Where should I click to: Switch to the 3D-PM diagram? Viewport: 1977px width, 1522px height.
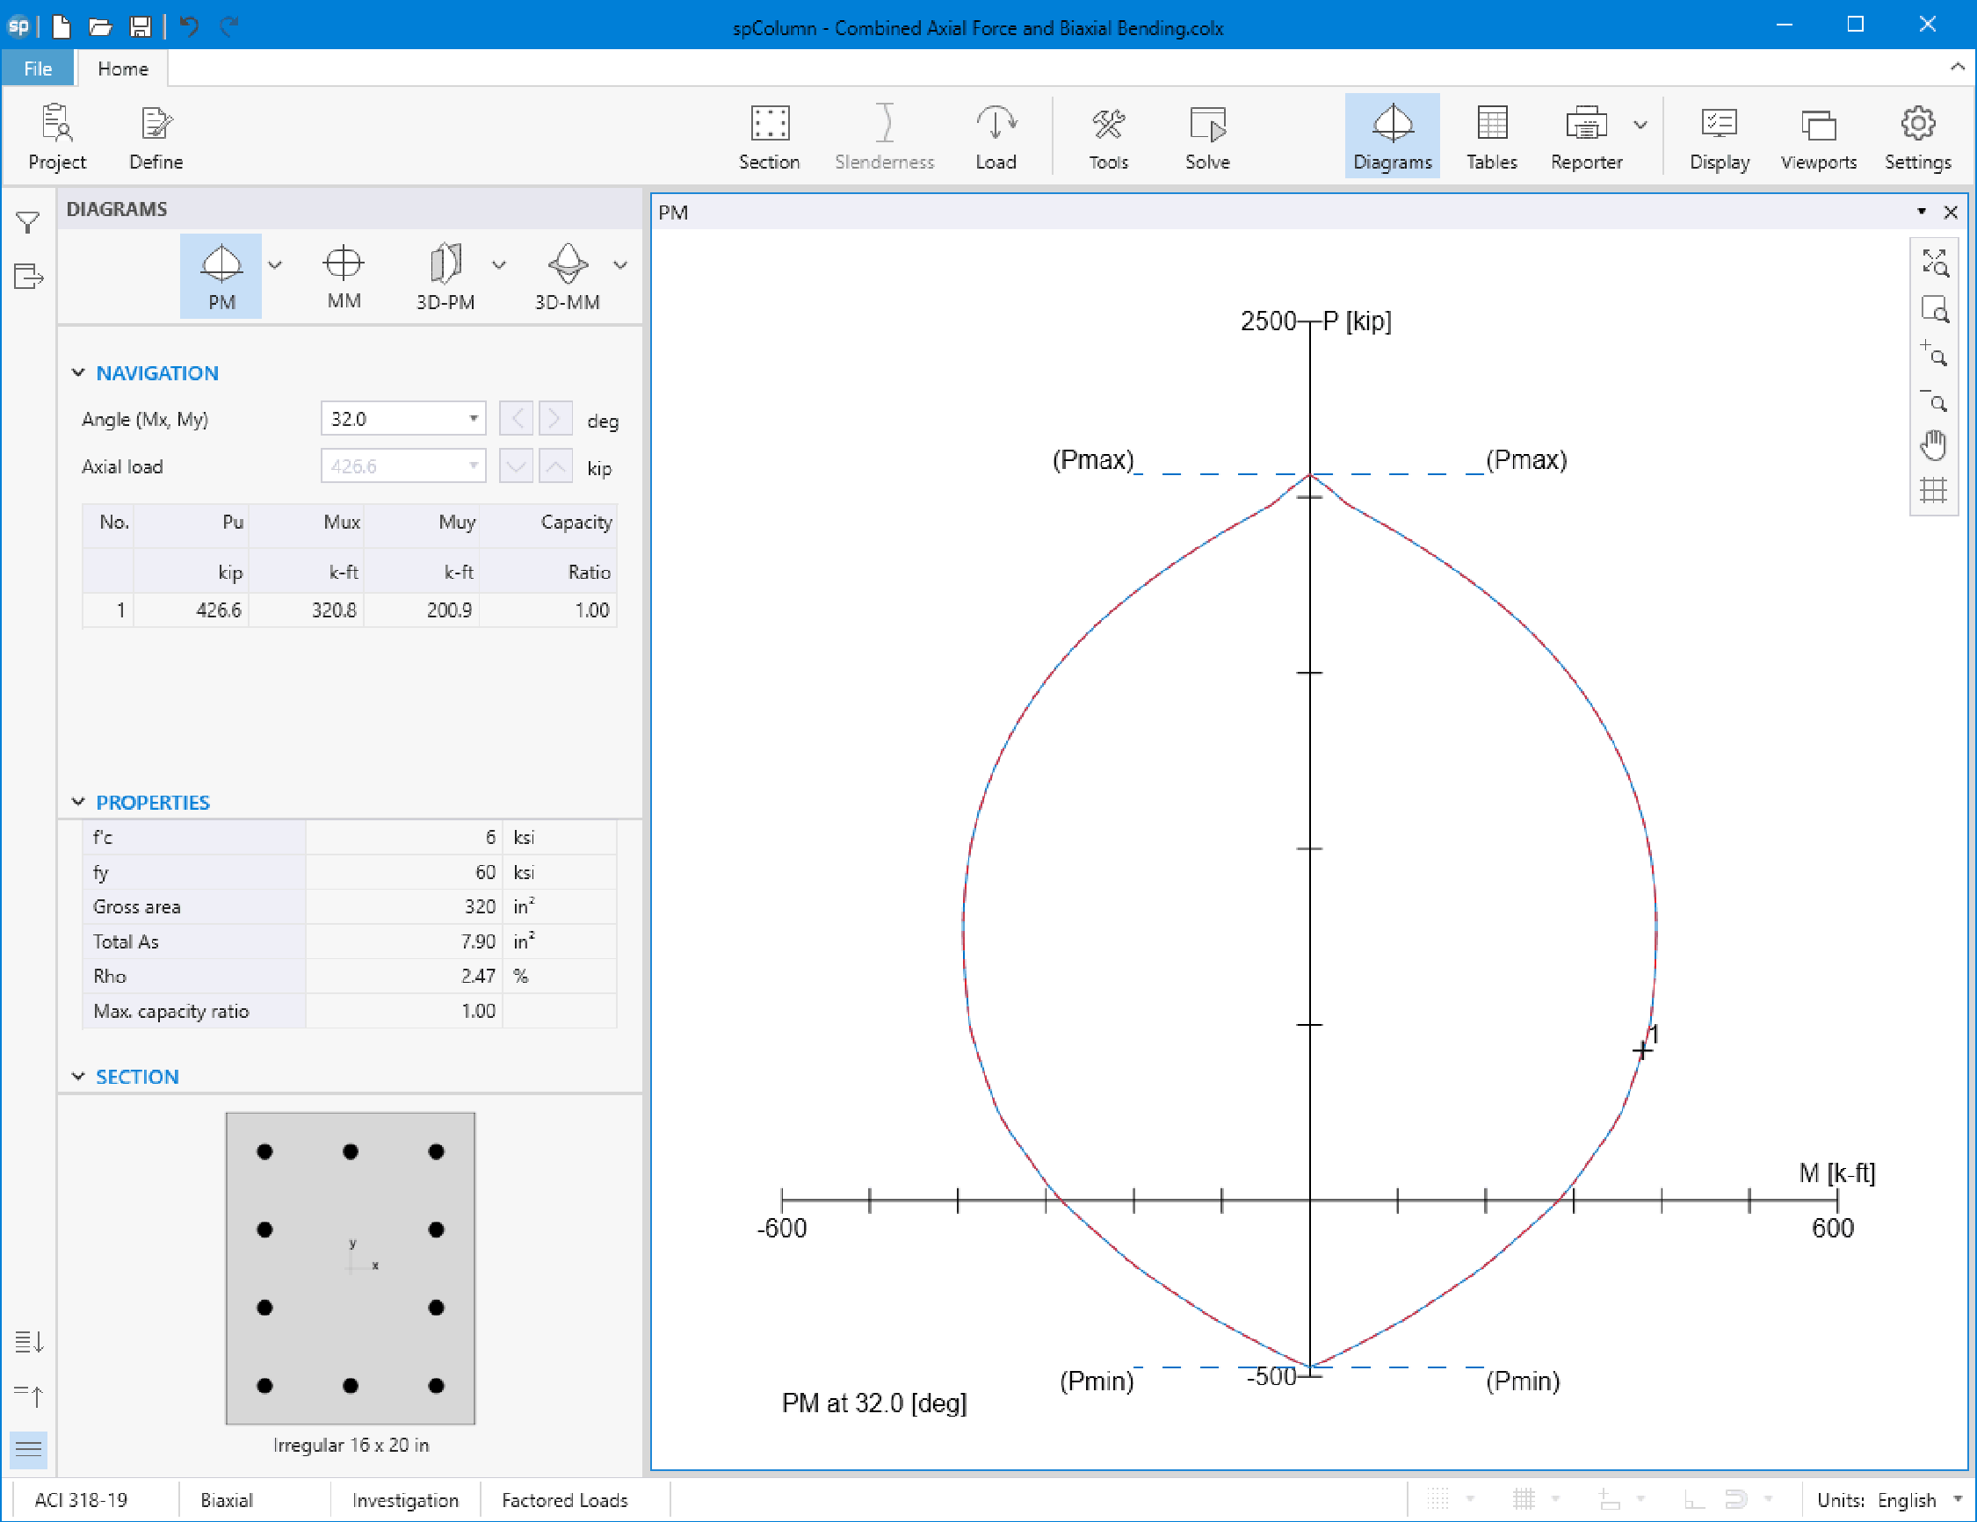coord(445,274)
